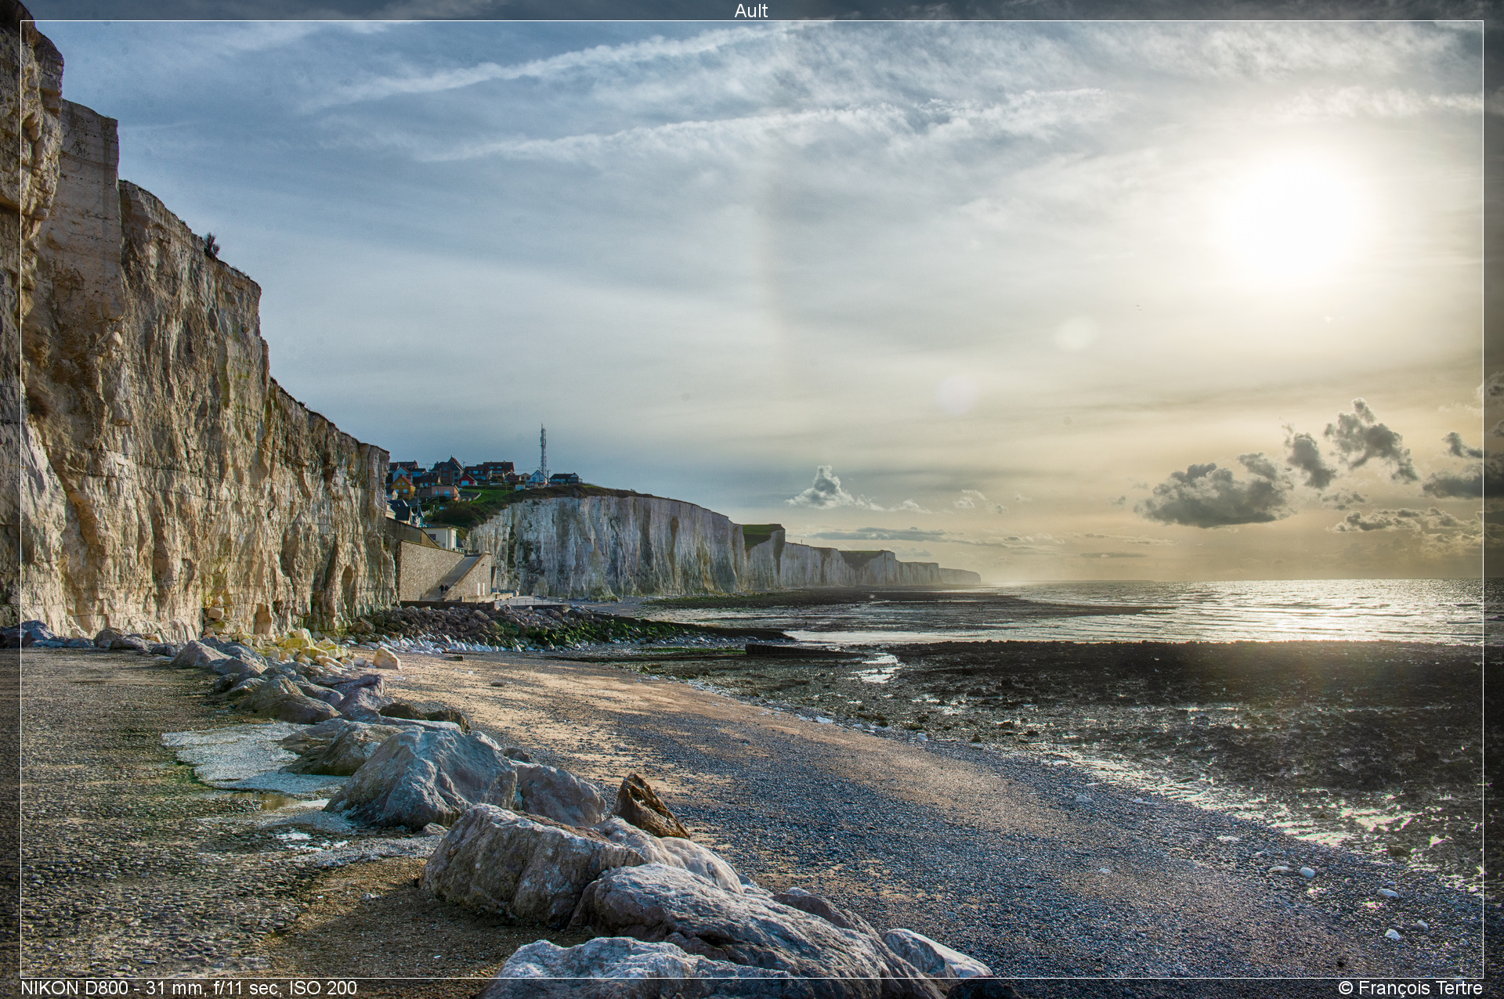Click the '© François Tertre' copyright text
This screenshot has height=999, width=1504.
click(1410, 988)
